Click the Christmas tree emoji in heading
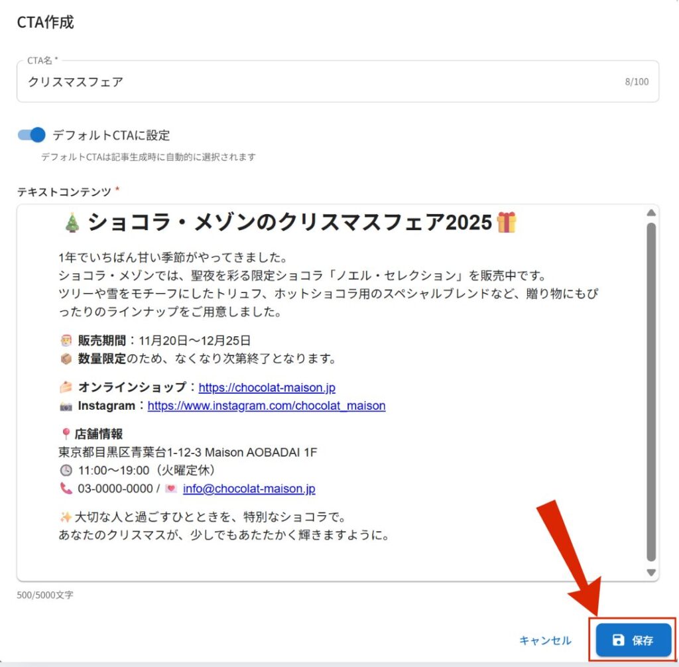The width and height of the screenshot is (679, 667). pyautogui.click(x=72, y=223)
